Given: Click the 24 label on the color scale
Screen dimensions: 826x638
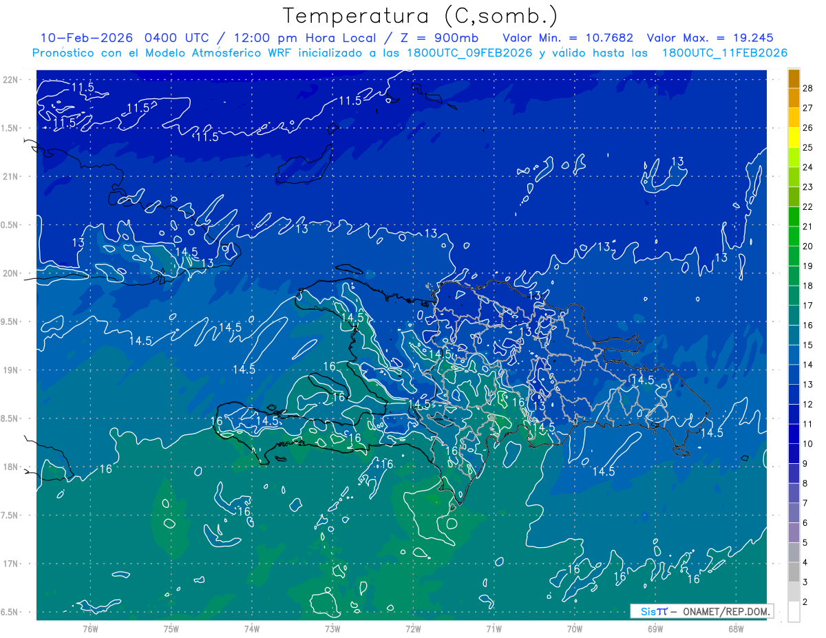Looking at the screenshot, I should 807,167.
